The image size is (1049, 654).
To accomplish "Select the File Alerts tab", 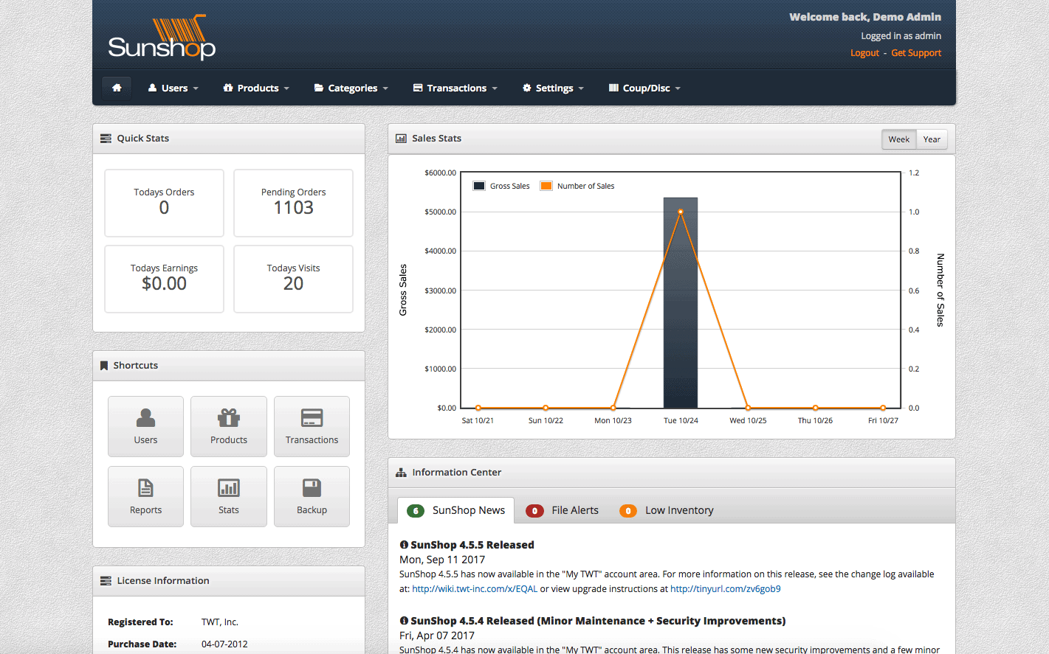I will click(563, 510).
